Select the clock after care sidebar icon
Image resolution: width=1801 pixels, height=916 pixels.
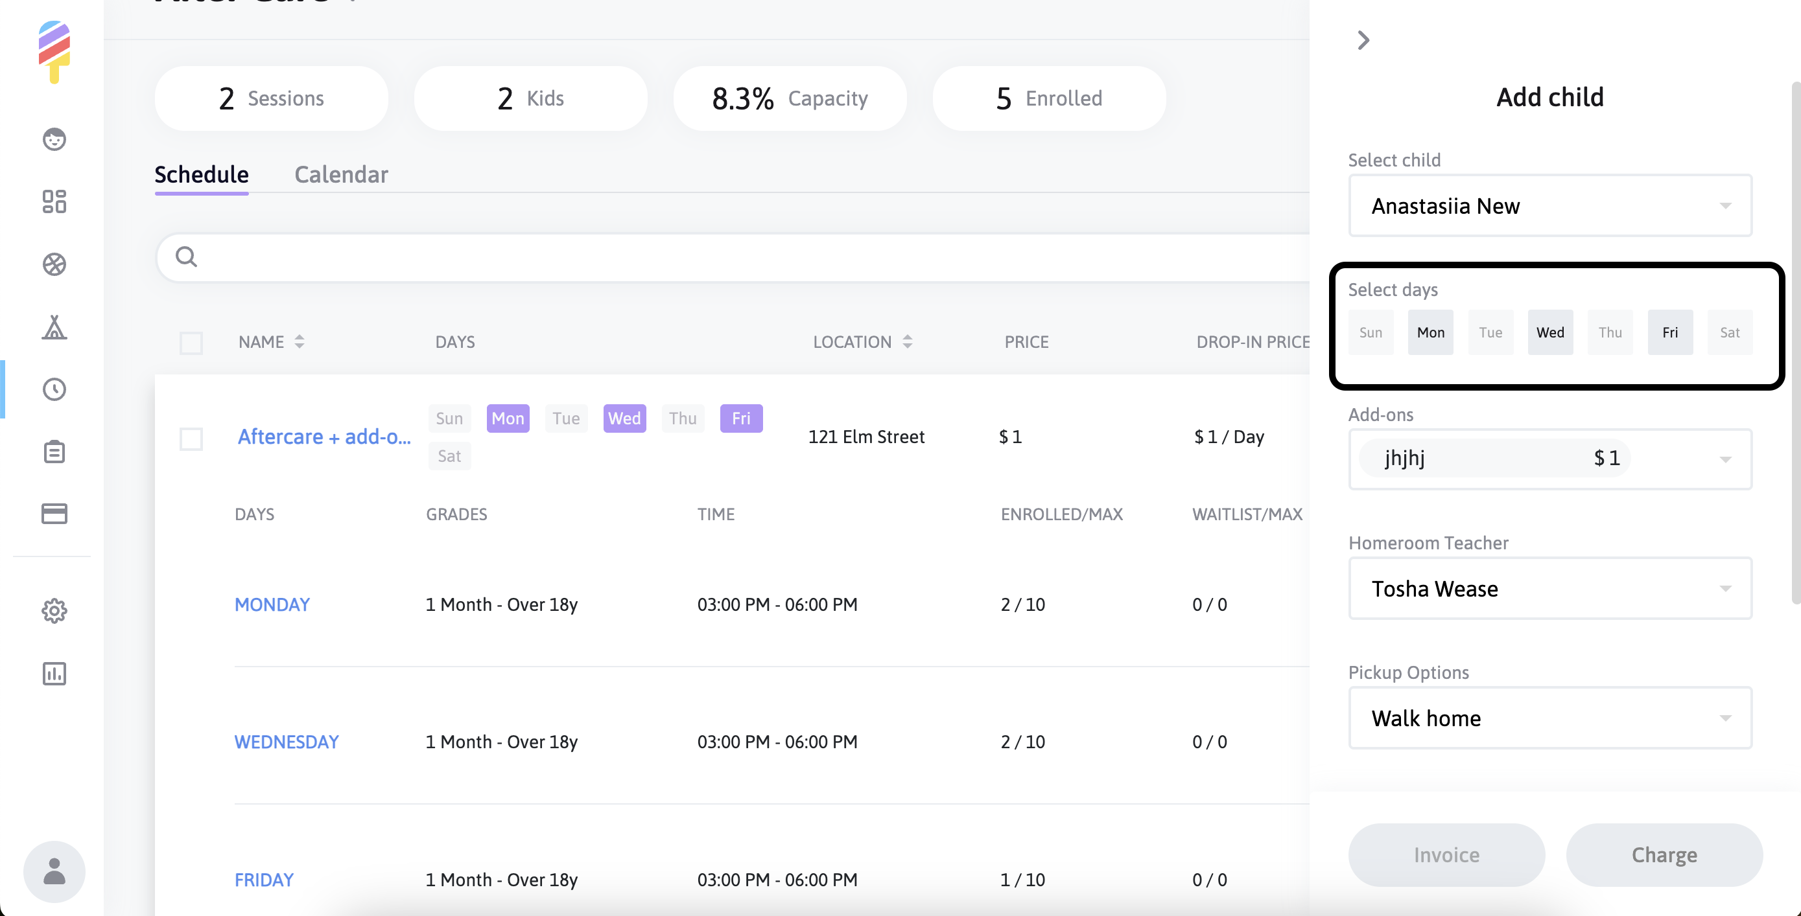coord(54,389)
